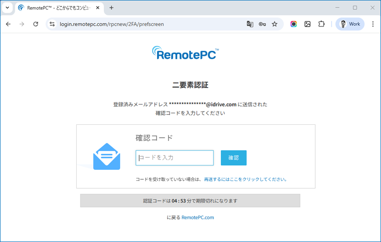This screenshot has height=242, width=381.
Task: Maximize the browser window
Action: 355,8
